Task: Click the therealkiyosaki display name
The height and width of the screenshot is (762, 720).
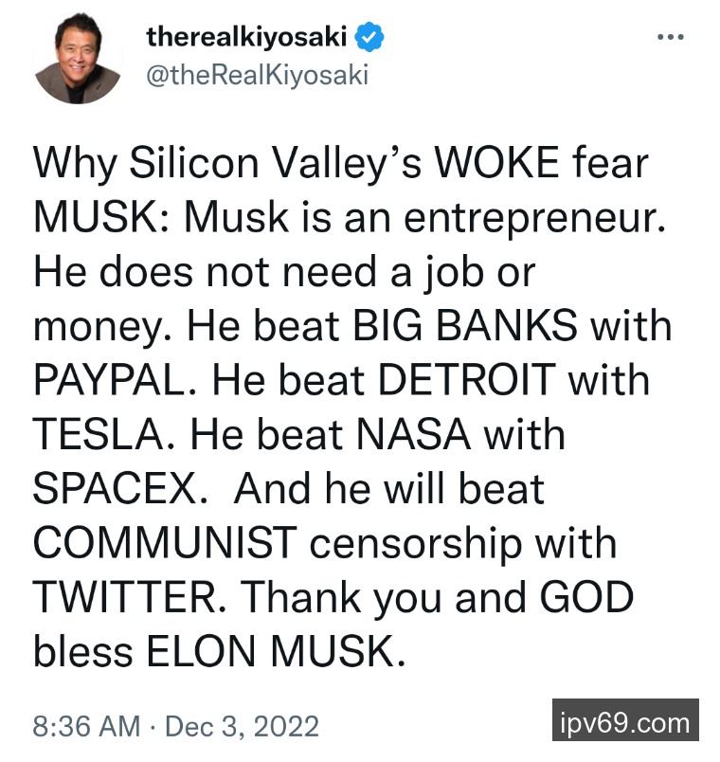Action: point(248,38)
